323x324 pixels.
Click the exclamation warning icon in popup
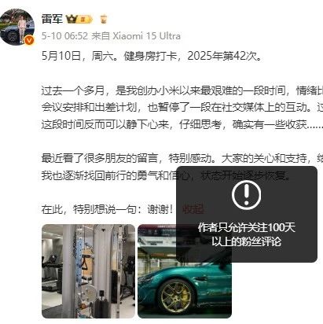246,195
